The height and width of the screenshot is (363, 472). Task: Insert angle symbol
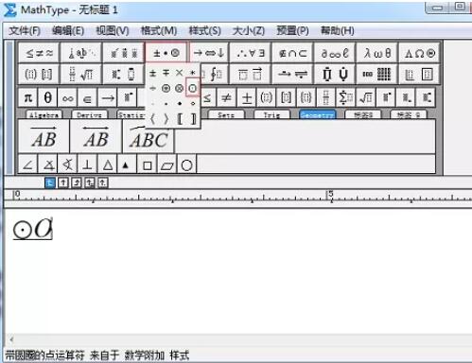[28, 164]
